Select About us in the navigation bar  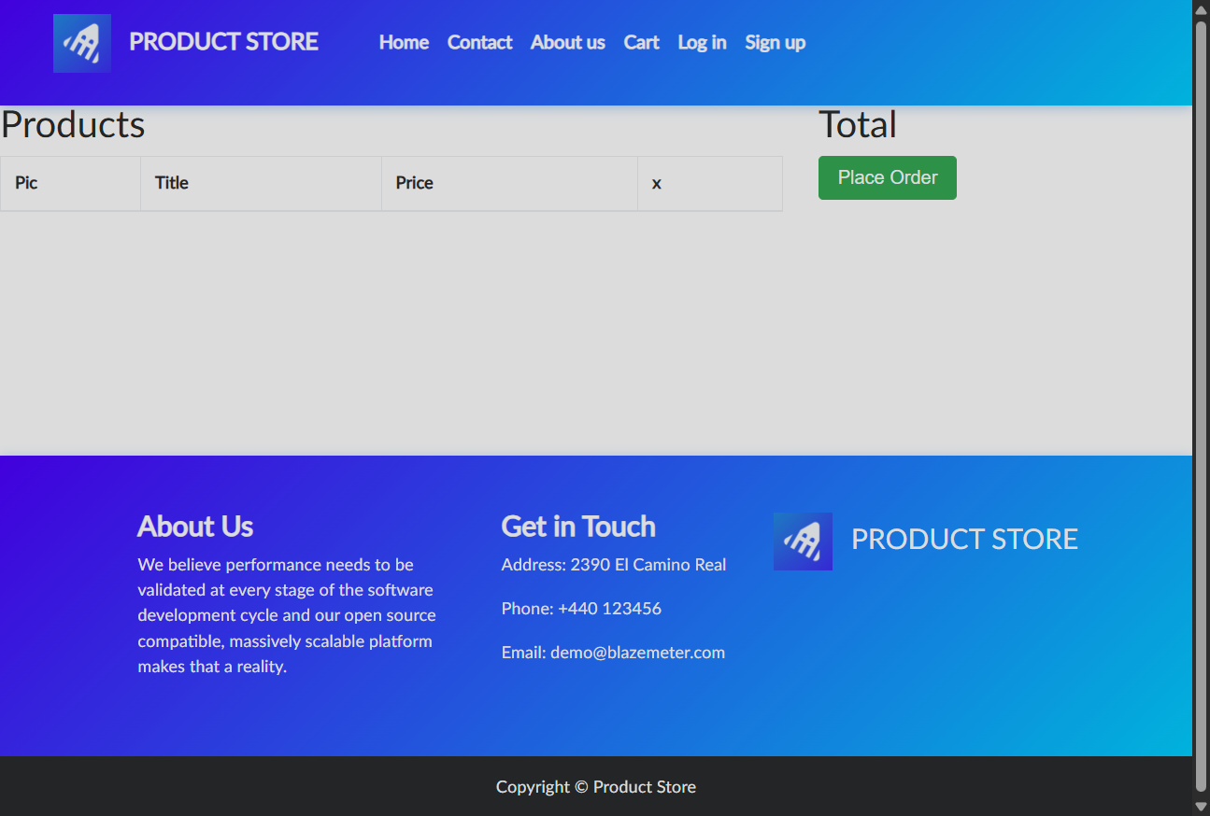[x=567, y=43]
